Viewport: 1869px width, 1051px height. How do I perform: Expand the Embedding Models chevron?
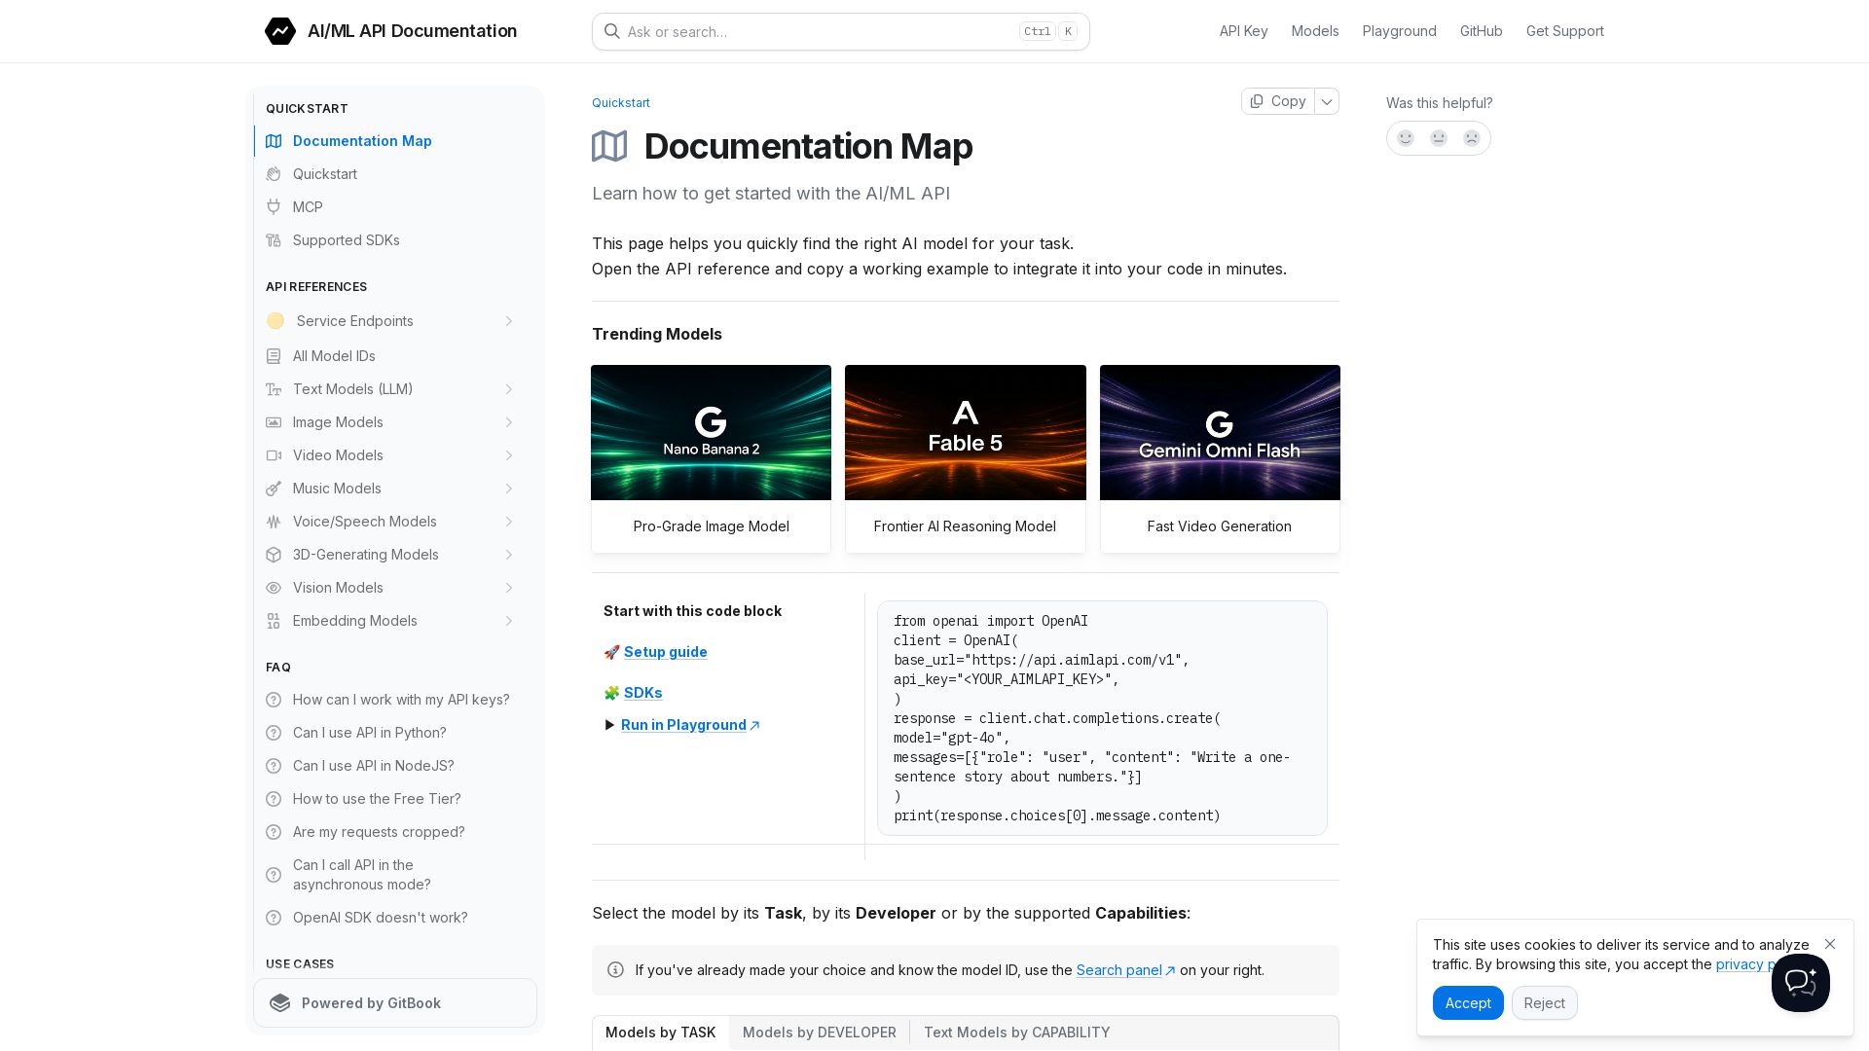[509, 621]
